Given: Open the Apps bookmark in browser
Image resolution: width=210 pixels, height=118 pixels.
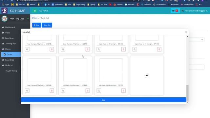Looking at the screenshot, I should (6, 5).
